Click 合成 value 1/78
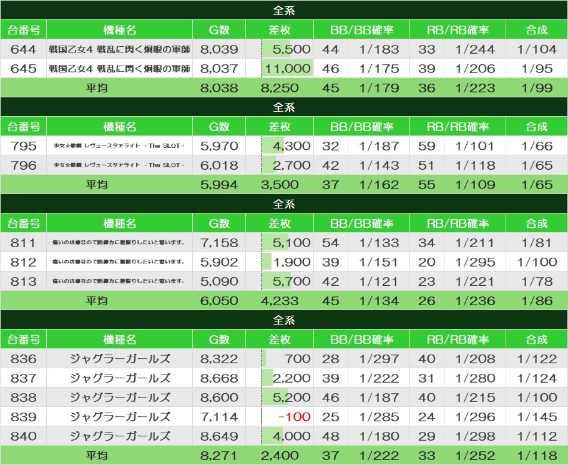The image size is (568, 465). pyautogui.click(x=537, y=281)
